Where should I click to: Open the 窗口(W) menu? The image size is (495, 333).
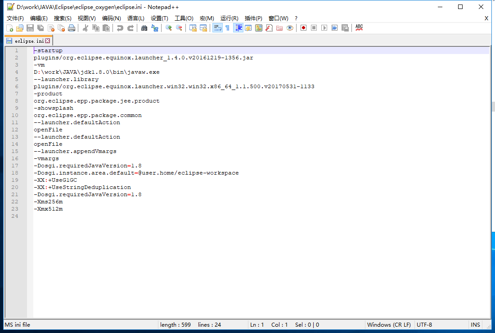click(278, 18)
